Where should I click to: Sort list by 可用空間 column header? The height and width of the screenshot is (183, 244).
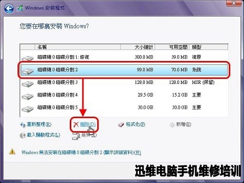point(172,47)
